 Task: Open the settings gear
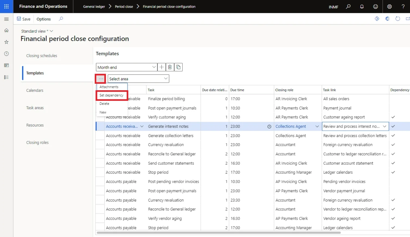pyautogui.click(x=389, y=7)
